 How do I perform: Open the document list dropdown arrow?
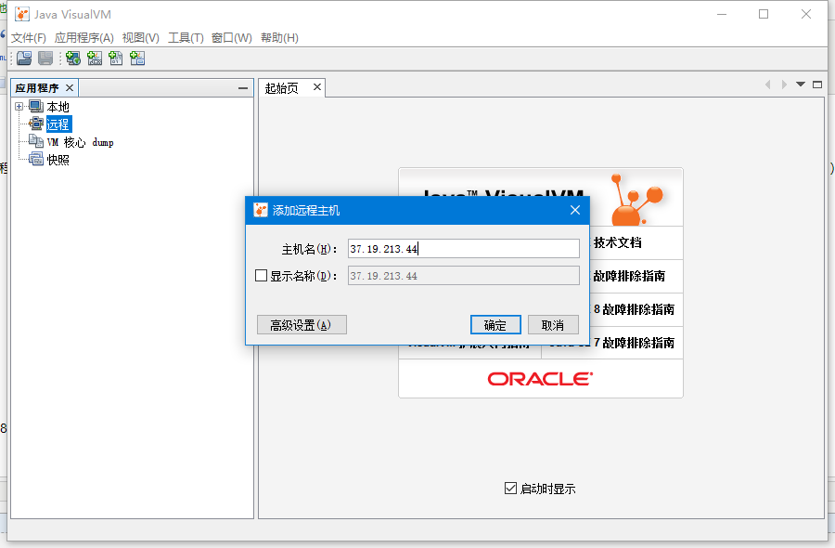pos(801,85)
